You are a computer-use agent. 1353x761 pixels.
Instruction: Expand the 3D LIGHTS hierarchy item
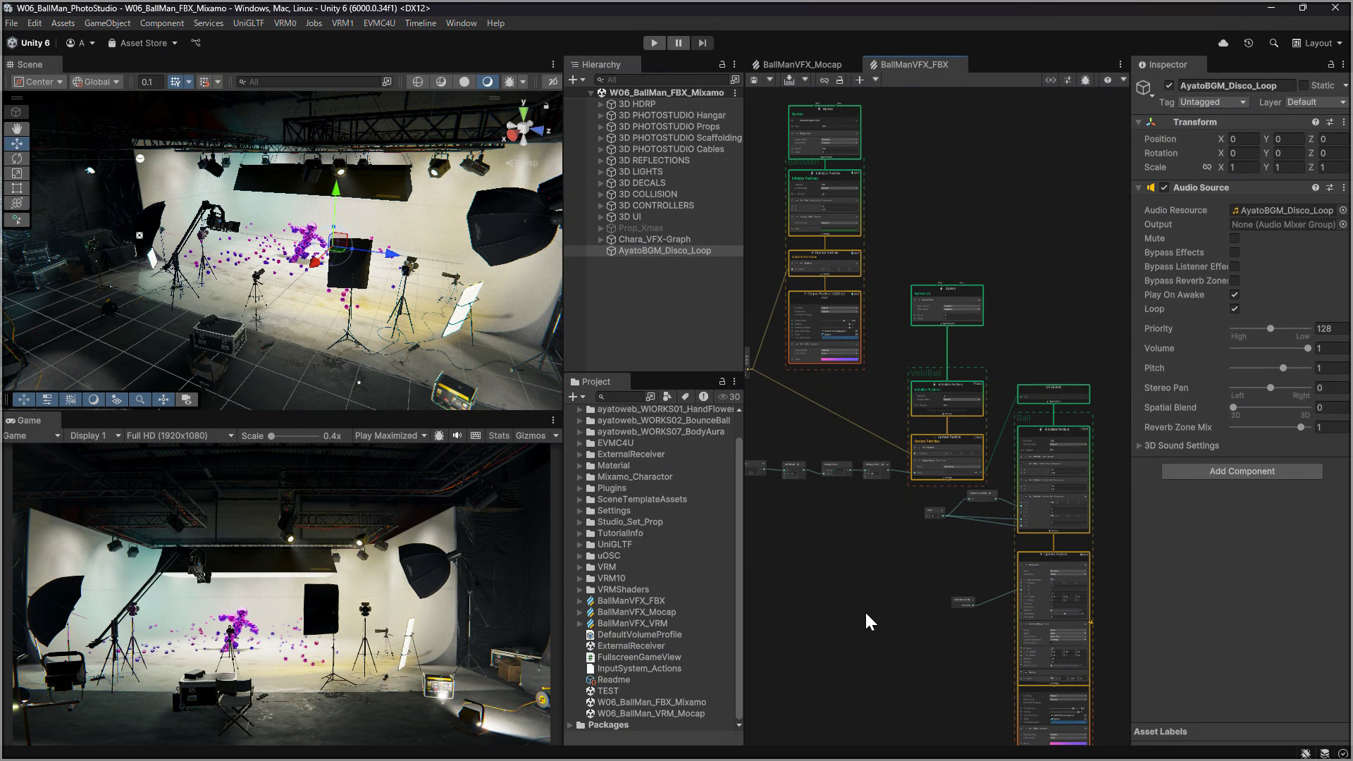point(601,171)
